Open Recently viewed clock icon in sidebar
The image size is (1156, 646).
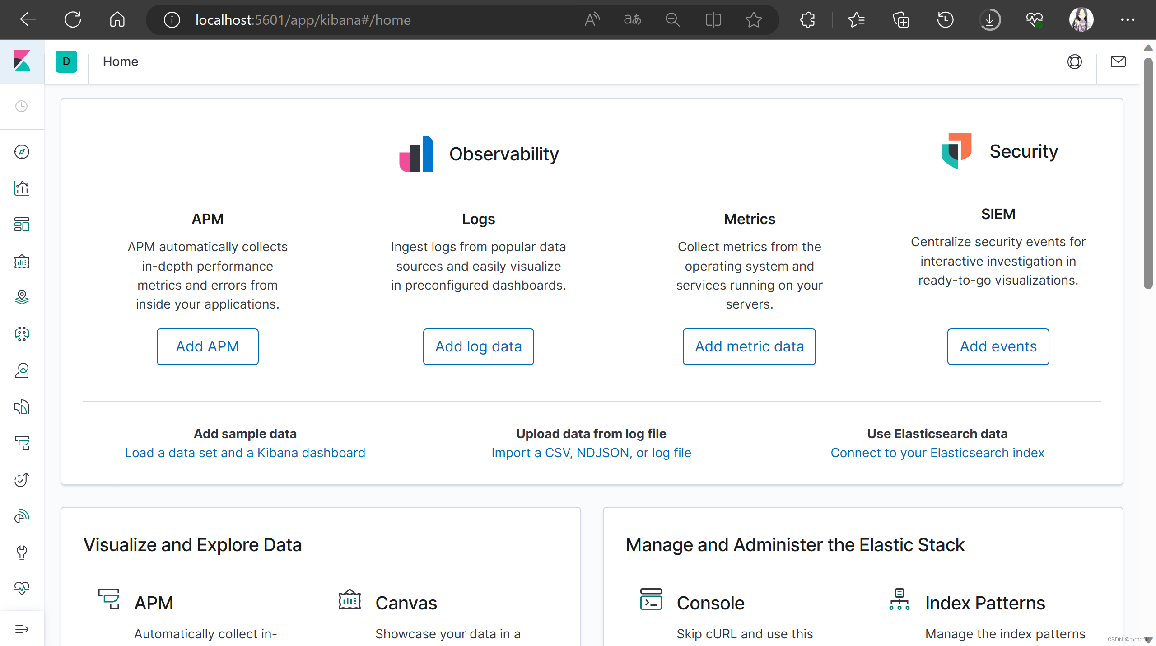click(22, 106)
